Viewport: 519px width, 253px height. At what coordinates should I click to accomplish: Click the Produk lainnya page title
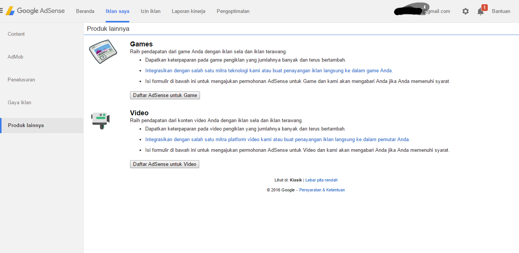tap(108, 29)
